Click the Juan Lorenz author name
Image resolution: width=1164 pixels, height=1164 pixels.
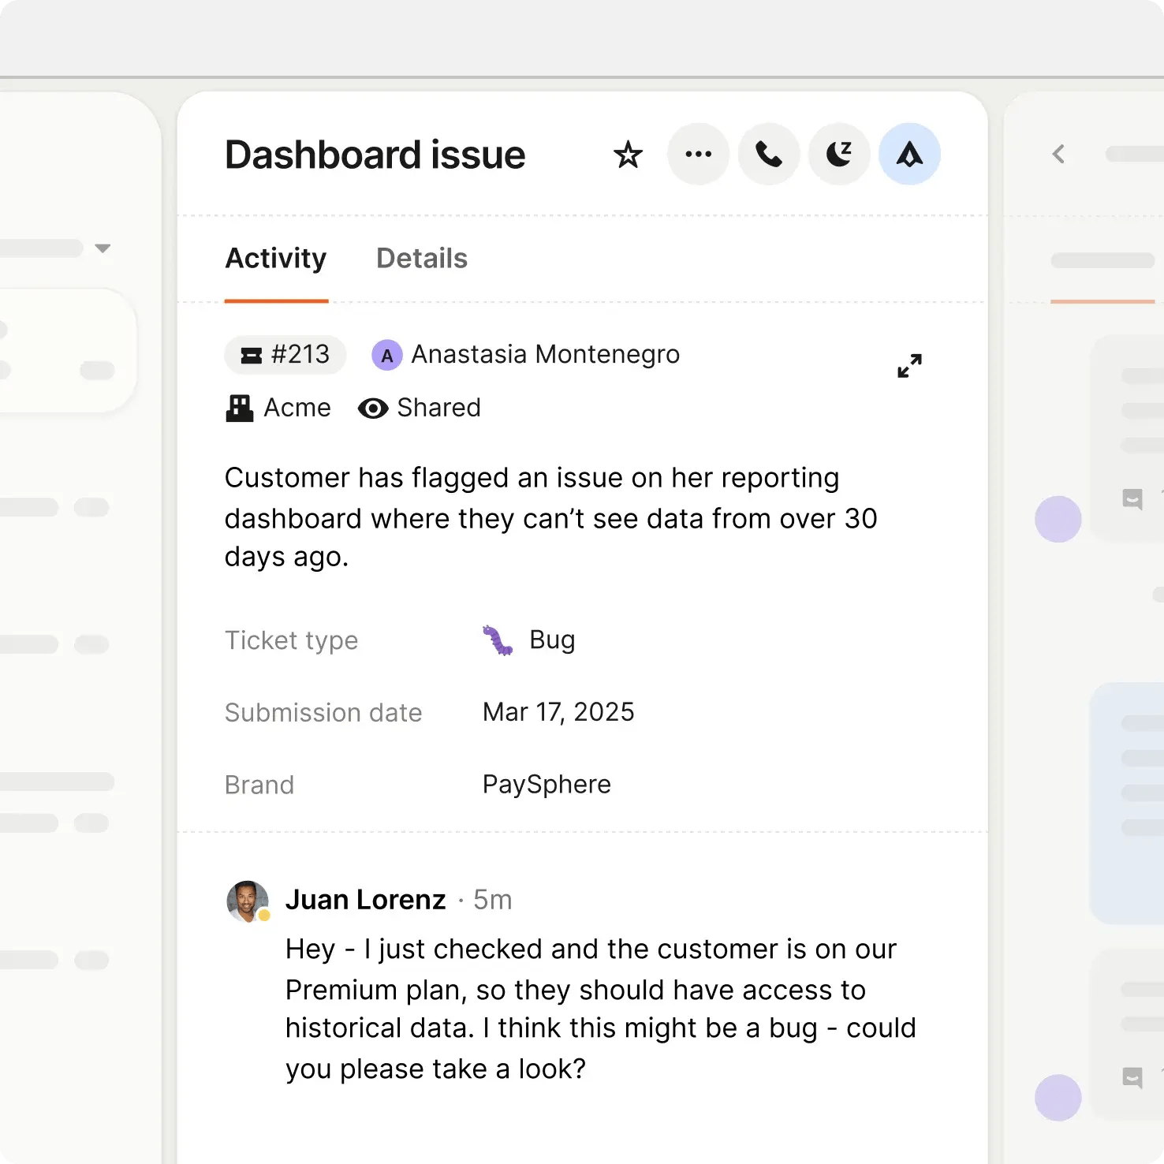(x=365, y=900)
